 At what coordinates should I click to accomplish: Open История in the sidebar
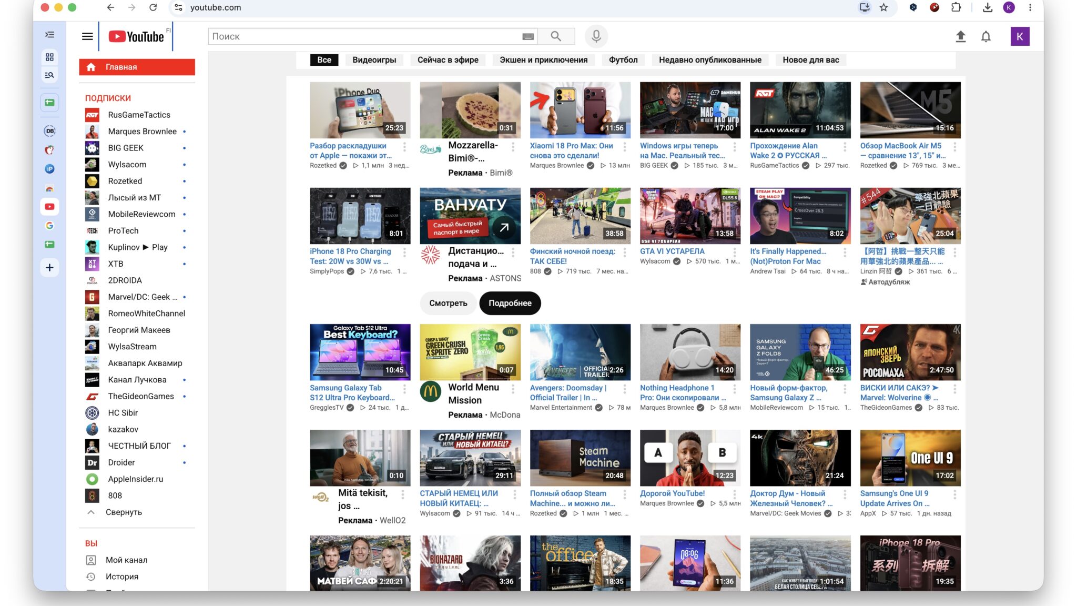click(x=122, y=577)
